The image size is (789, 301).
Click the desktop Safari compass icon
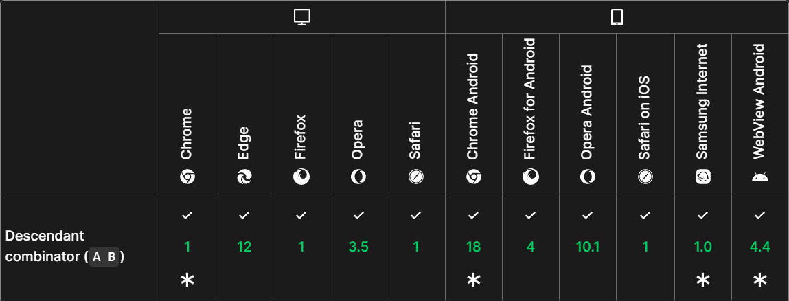415,177
